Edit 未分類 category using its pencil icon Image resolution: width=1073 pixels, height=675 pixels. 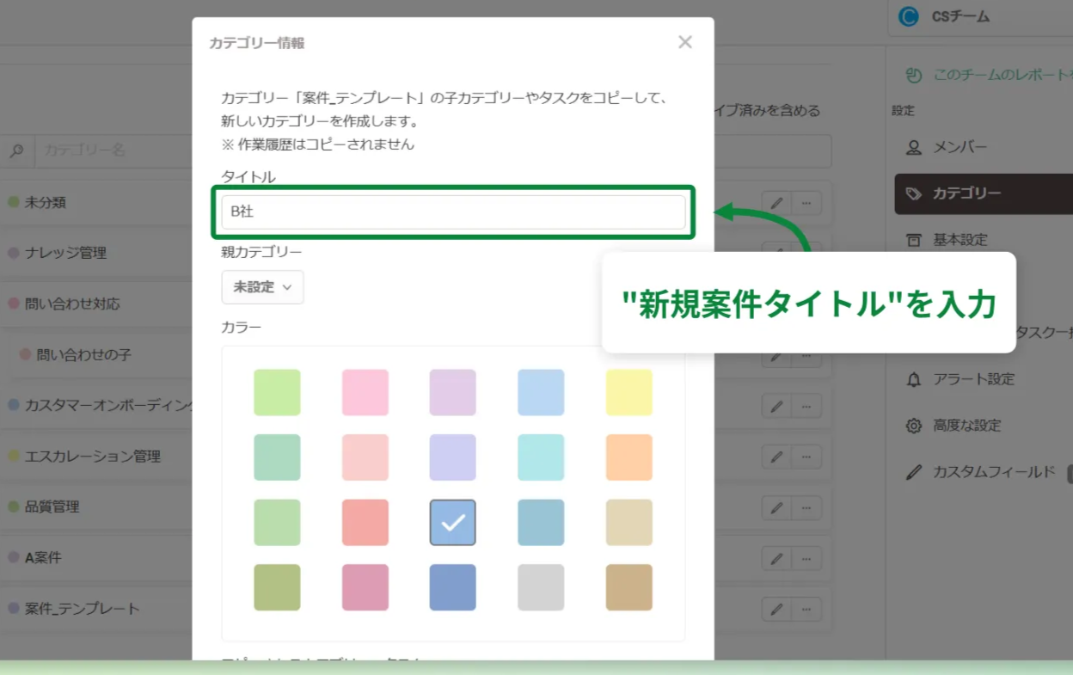click(776, 203)
